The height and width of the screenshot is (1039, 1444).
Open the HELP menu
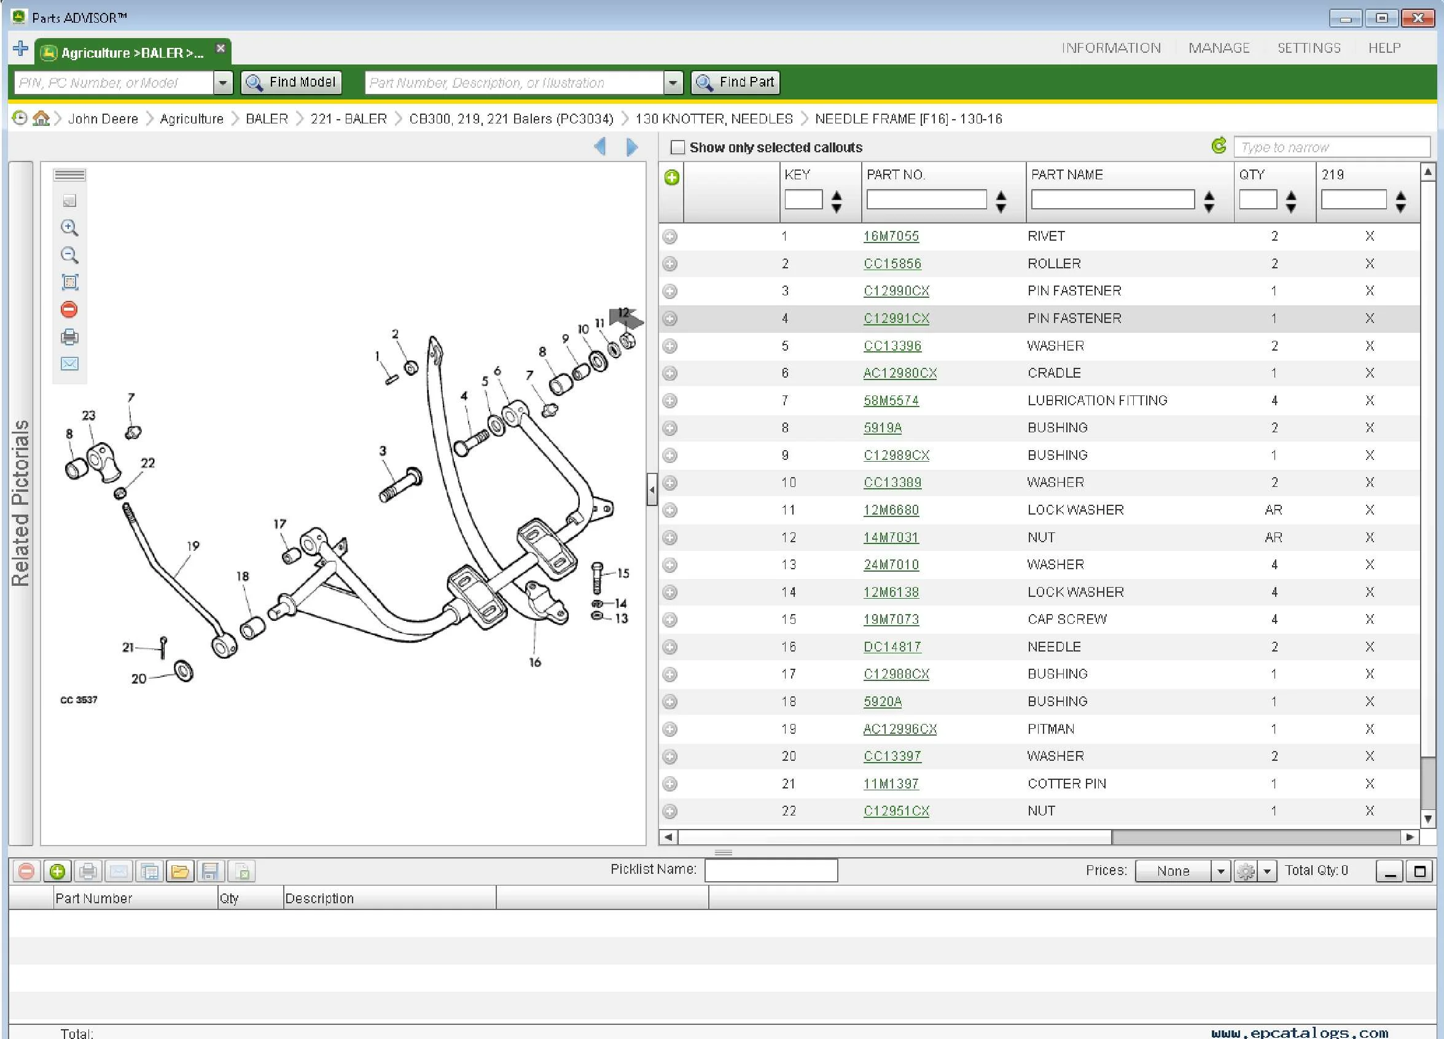click(x=1384, y=49)
